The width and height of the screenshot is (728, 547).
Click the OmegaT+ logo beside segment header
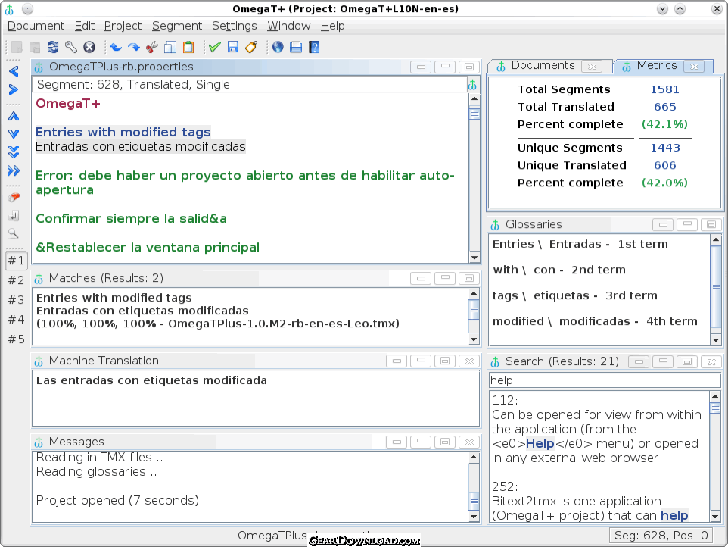click(472, 85)
